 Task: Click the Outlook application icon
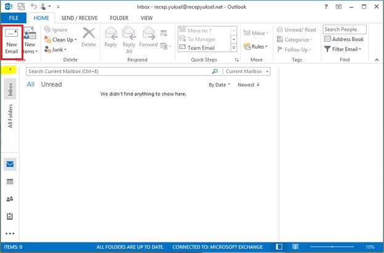(9, 6)
